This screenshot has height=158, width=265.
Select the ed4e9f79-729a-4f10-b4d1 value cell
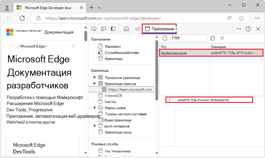(x=236, y=53)
